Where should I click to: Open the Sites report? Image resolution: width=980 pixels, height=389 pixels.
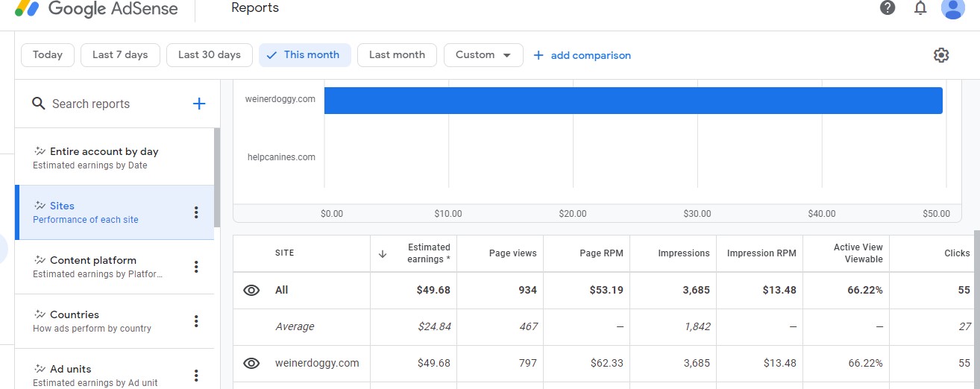tap(114, 212)
